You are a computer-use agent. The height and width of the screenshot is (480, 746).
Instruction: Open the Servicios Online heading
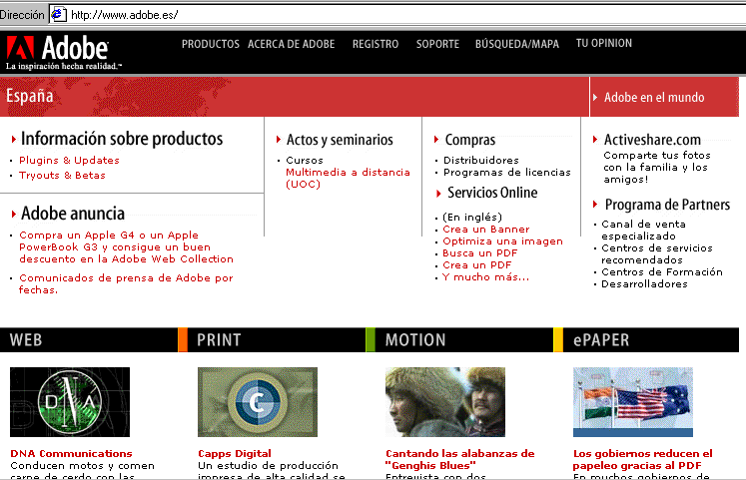coord(492,193)
